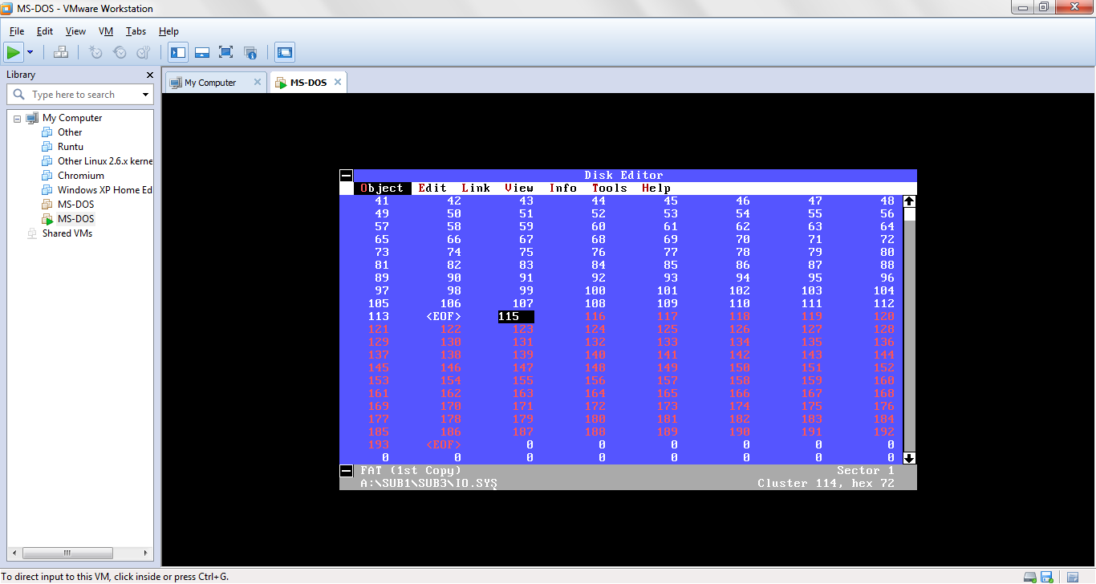Click the hard disk status icon
This screenshot has height=584, width=1096.
click(x=1030, y=577)
